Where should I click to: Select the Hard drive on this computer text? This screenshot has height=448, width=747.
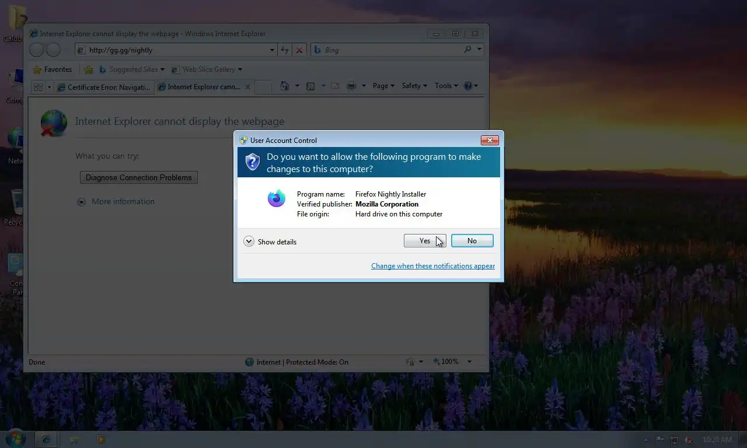coord(399,214)
